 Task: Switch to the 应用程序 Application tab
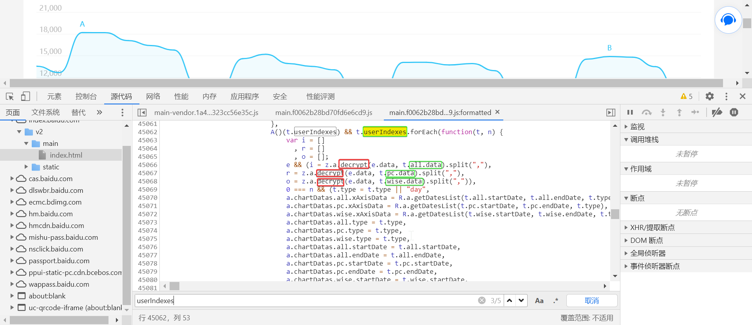pos(245,96)
